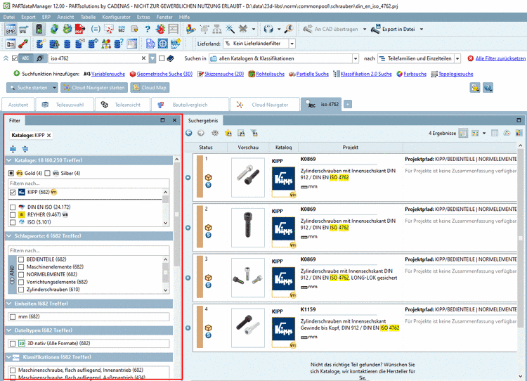Click plus icon beside result 3

pyautogui.click(x=188, y=278)
